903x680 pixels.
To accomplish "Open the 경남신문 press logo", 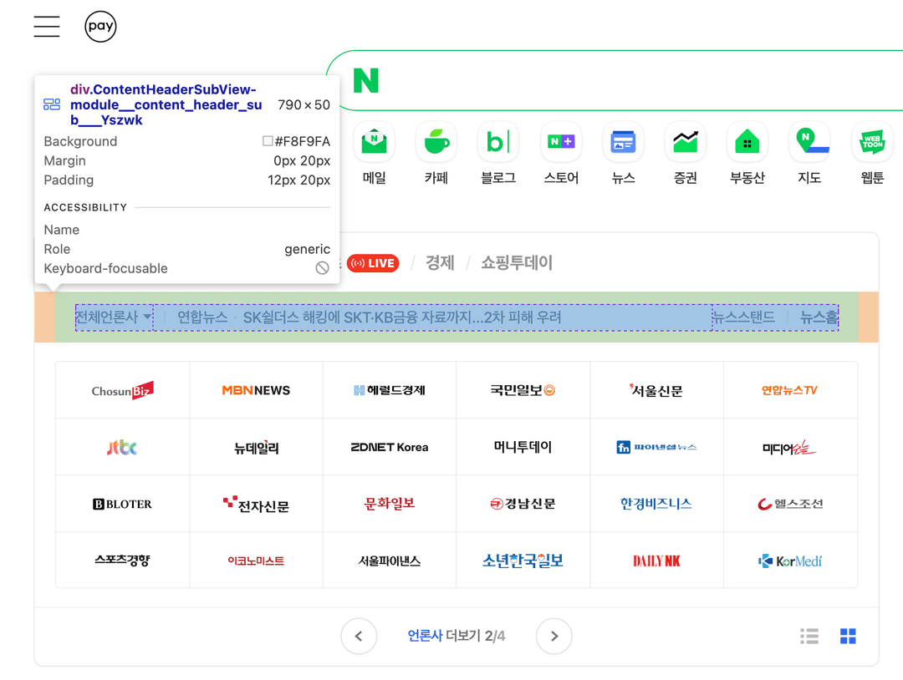I will click(523, 504).
